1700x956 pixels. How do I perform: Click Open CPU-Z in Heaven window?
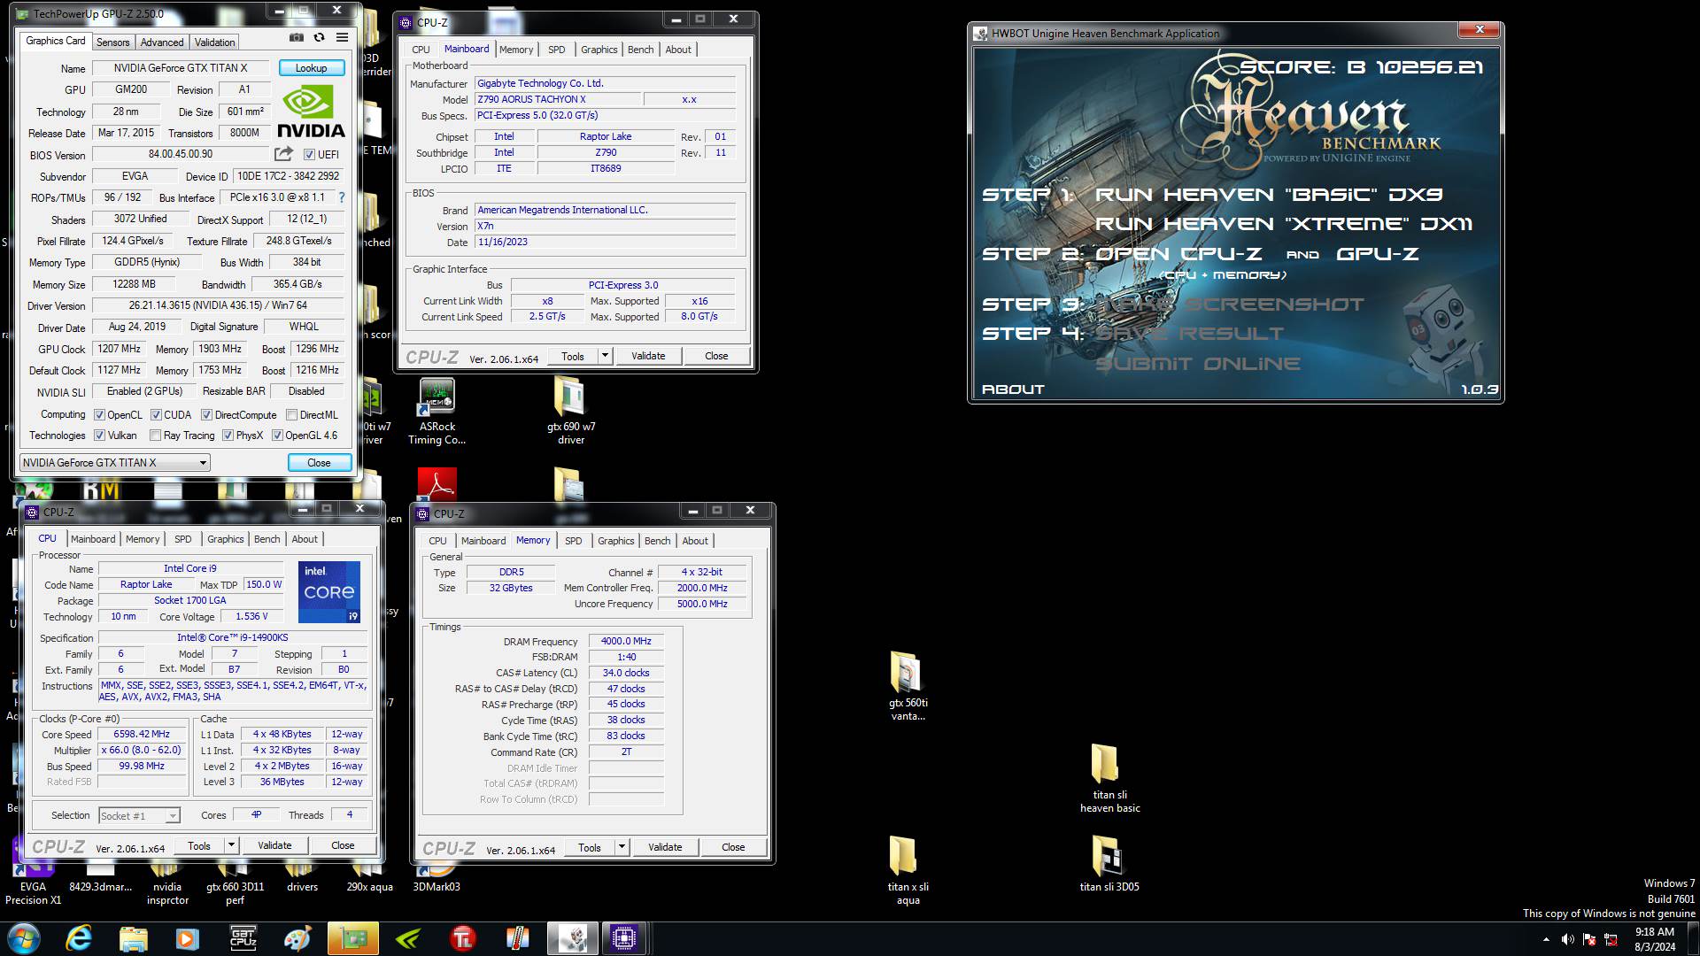(x=1178, y=254)
